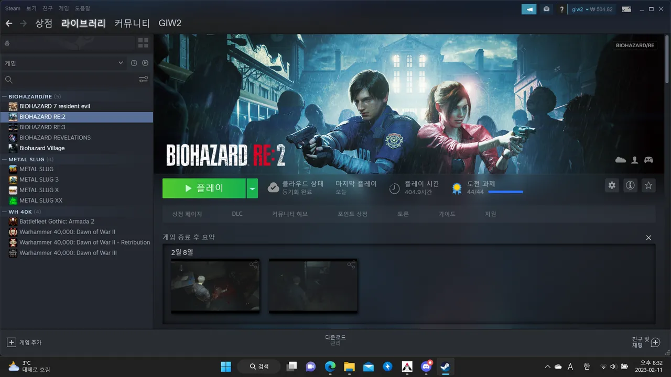The height and width of the screenshot is (377, 671).
Task: Click the ready-to-play filter icon
Action: pyautogui.click(x=145, y=63)
